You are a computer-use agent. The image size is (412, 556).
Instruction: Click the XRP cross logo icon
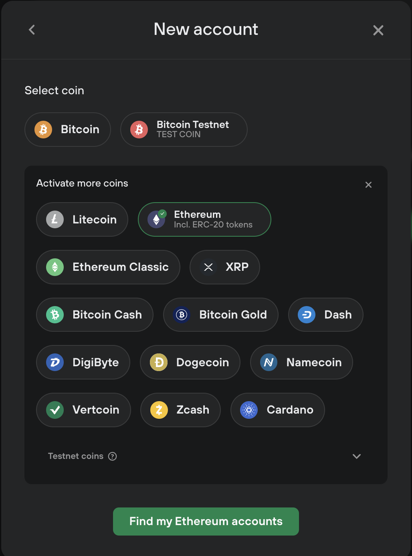point(208,267)
